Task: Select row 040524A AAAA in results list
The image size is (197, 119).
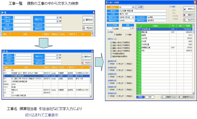Action: pyautogui.click(x=46, y=84)
